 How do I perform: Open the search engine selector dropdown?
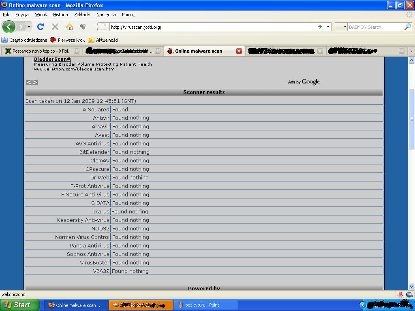click(x=341, y=27)
